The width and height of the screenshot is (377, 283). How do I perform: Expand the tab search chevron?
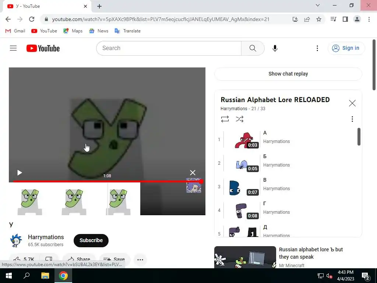tap(318, 5)
